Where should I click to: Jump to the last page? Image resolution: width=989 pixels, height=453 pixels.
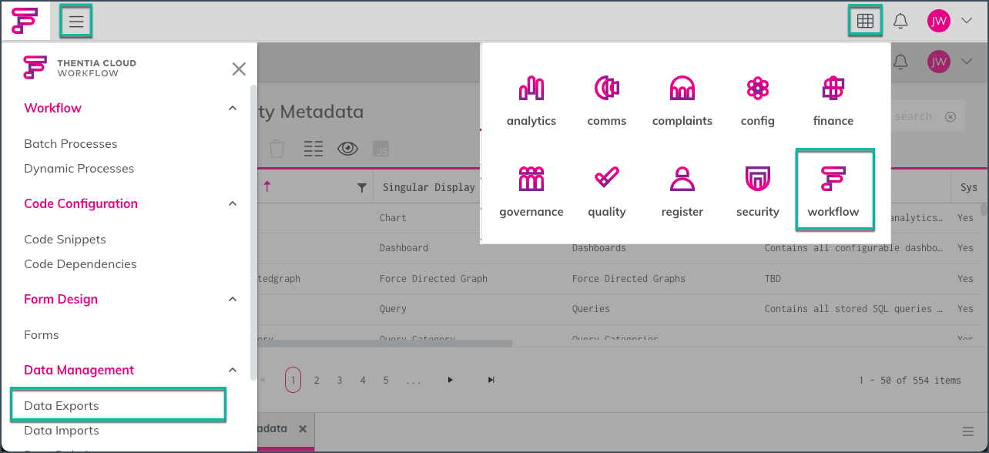click(x=491, y=381)
